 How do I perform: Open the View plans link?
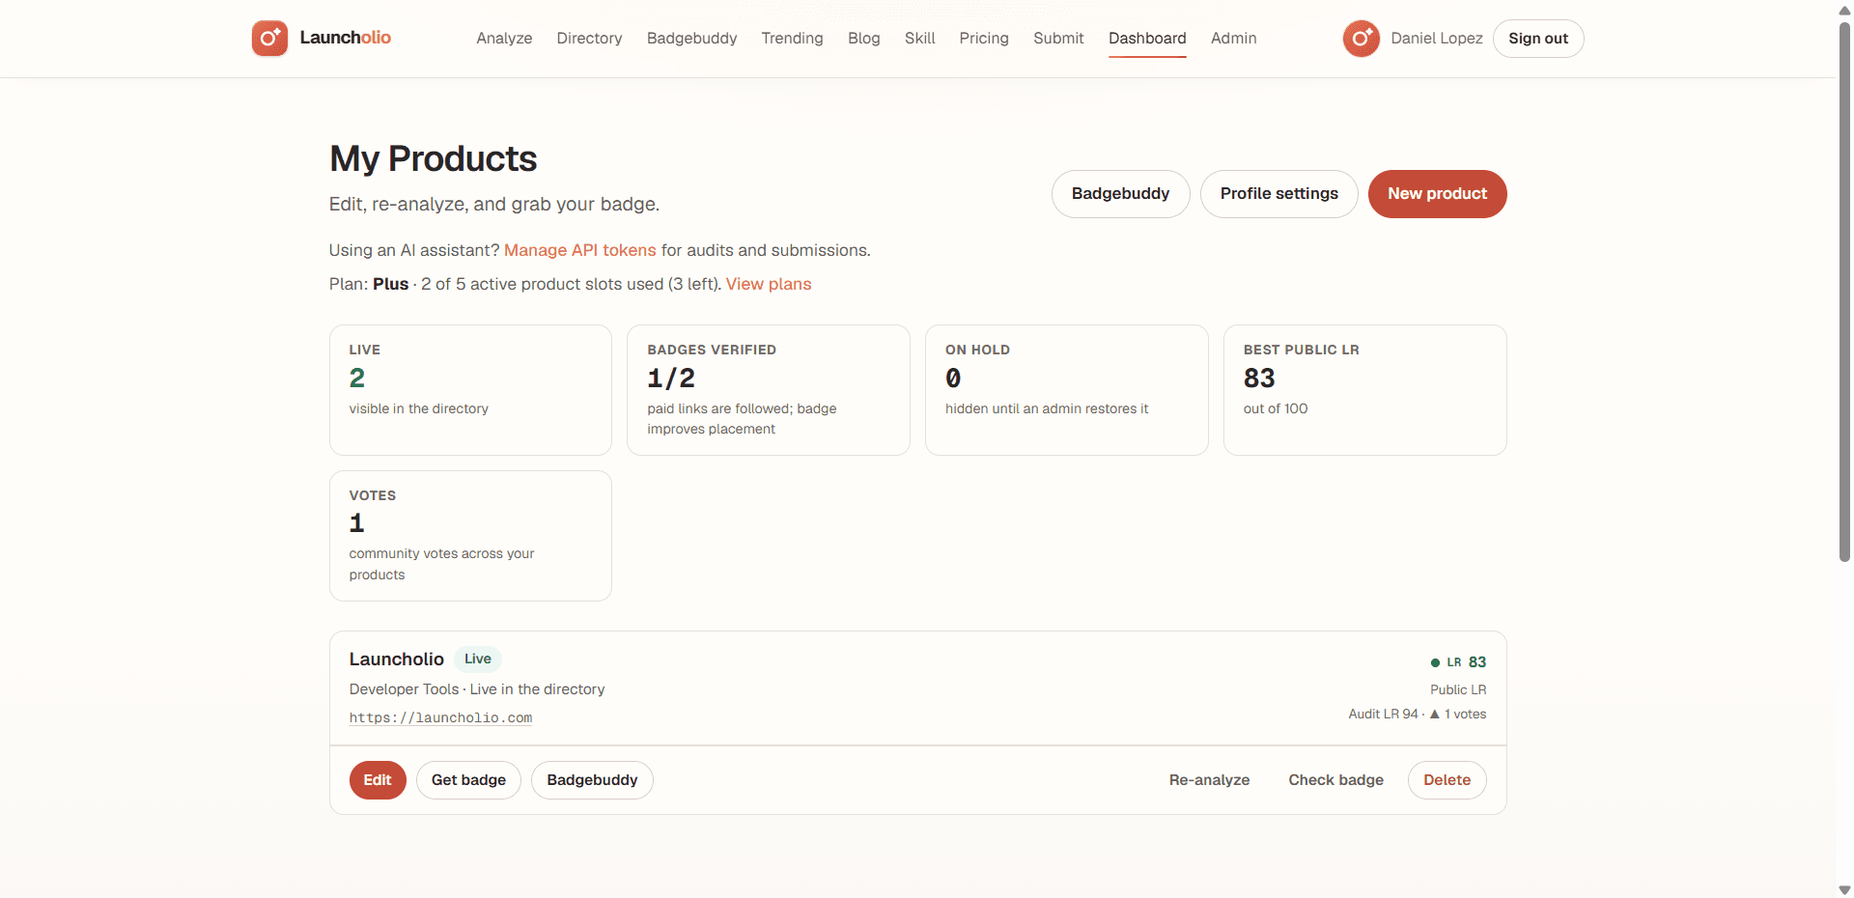(769, 284)
